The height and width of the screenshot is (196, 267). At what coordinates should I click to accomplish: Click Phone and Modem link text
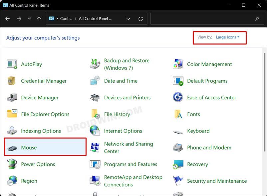[209, 147]
